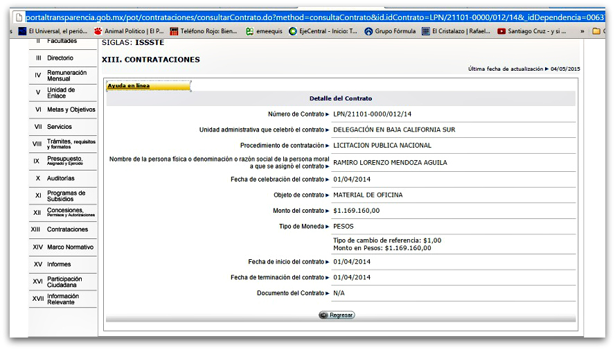Click the Regresar button
The image size is (615, 350).
[337, 315]
